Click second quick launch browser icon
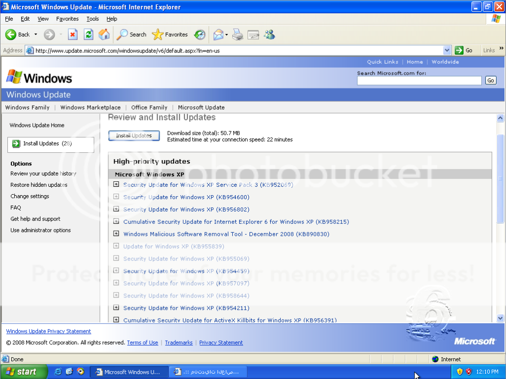This screenshot has height=379, width=506. (69, 372)
